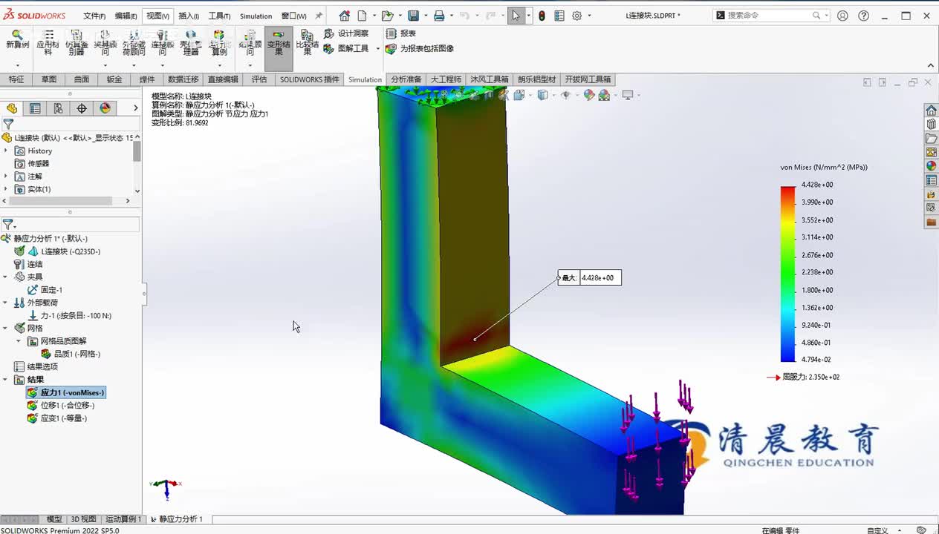Image resolution: width=939 pixels, height=534 pixels.
Task: Collapse the 结果 tree node
Action: [5, 380]
